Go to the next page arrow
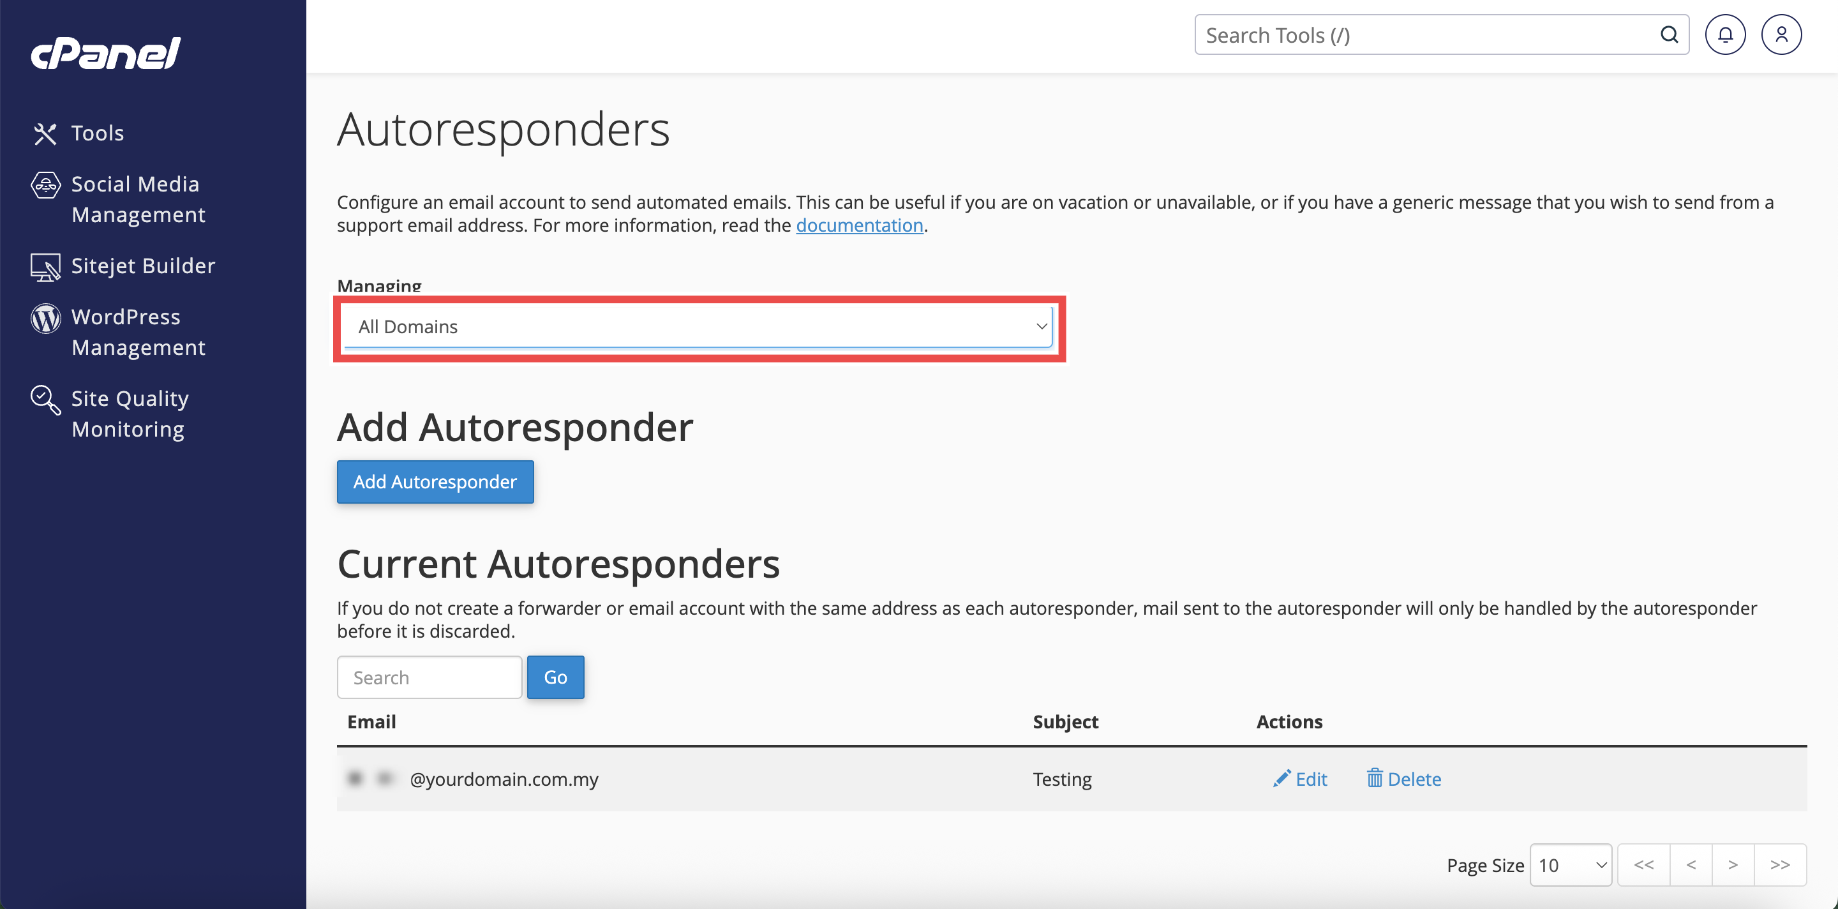 click(1733, 866)
